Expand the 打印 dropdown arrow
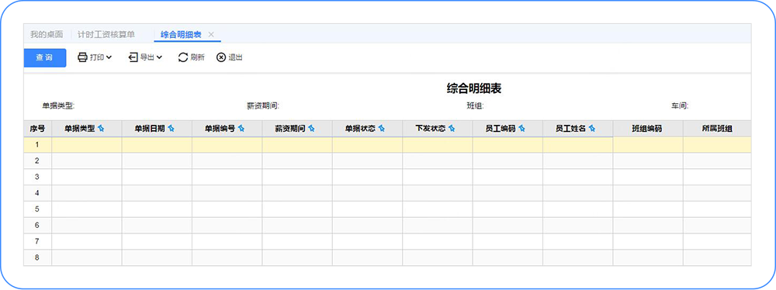The width and height of the screenshot is (776, 290). (109, 57)
